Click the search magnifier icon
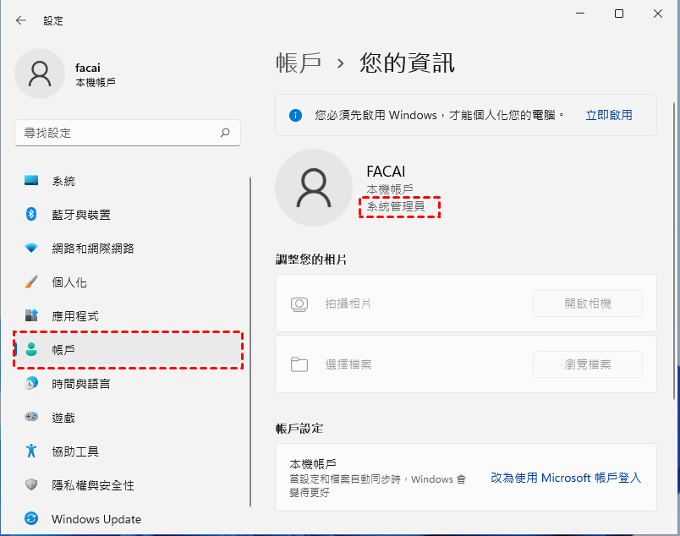The width and height of the screenshot is (680, 536). [225, 133]
